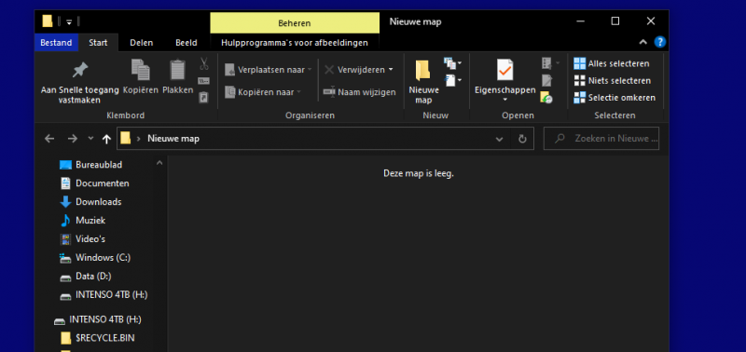Viewport: 746px width, 352px height.
Task: Expand the Verwijderen dropdown arrow
Action: pyautogui.click(x=391, y=70)
